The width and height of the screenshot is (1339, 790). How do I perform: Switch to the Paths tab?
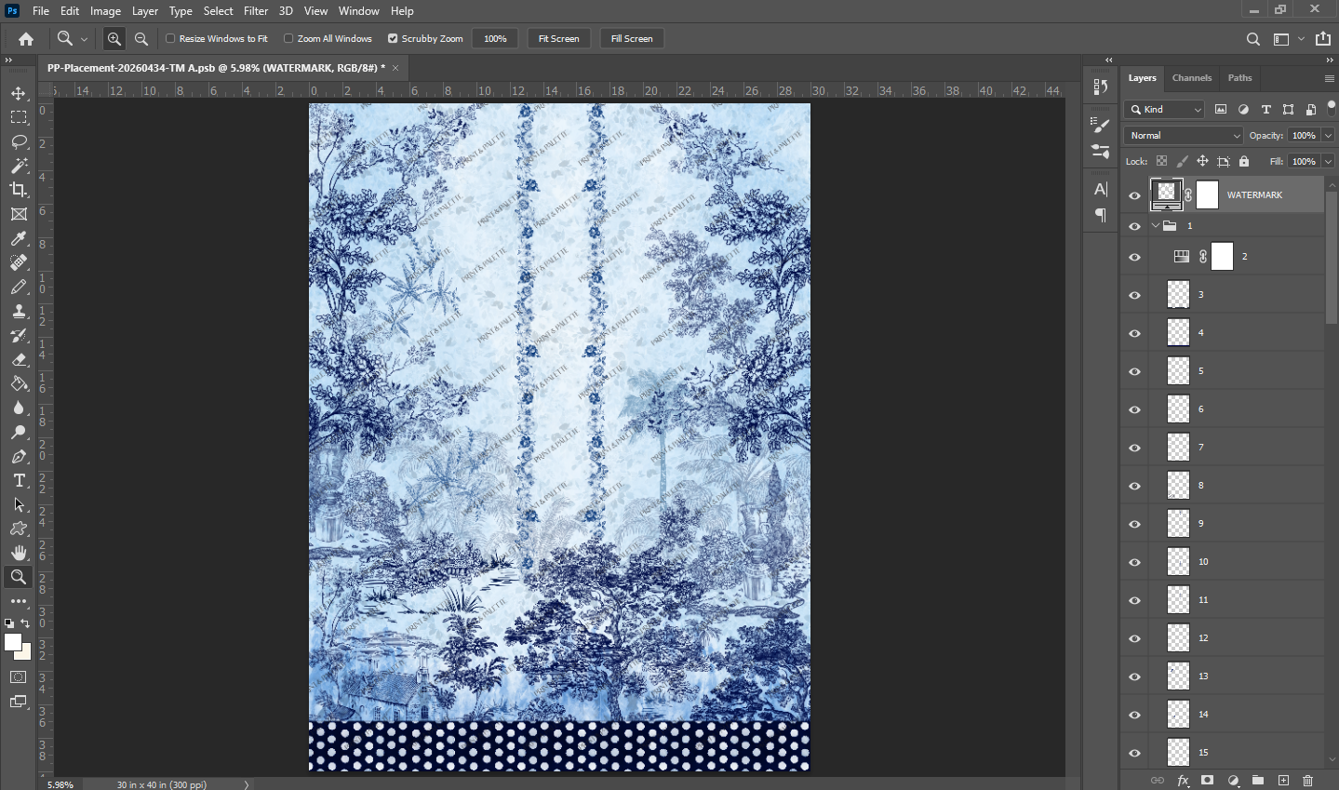1239,78
